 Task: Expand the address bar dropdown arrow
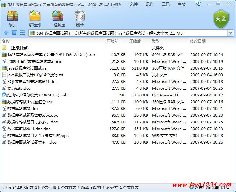click(x=231, y=33)
